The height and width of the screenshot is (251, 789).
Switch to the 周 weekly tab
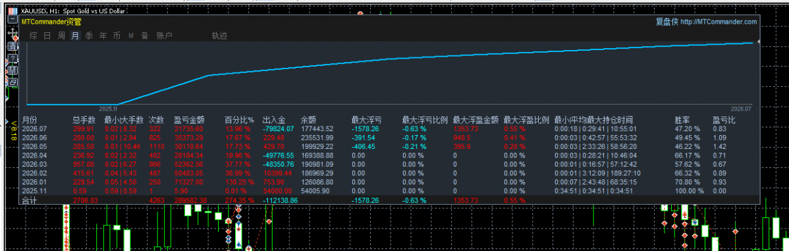61,36
